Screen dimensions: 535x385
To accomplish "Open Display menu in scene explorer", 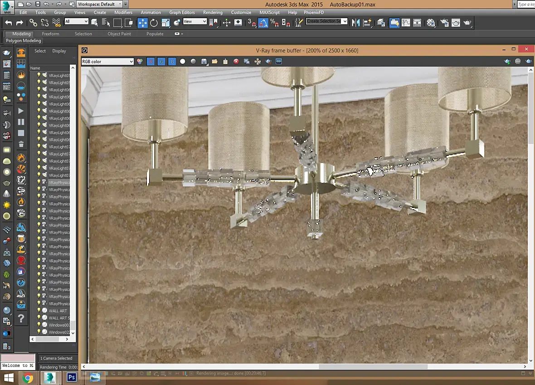I will pyautogui.click(x=59, y=51).
